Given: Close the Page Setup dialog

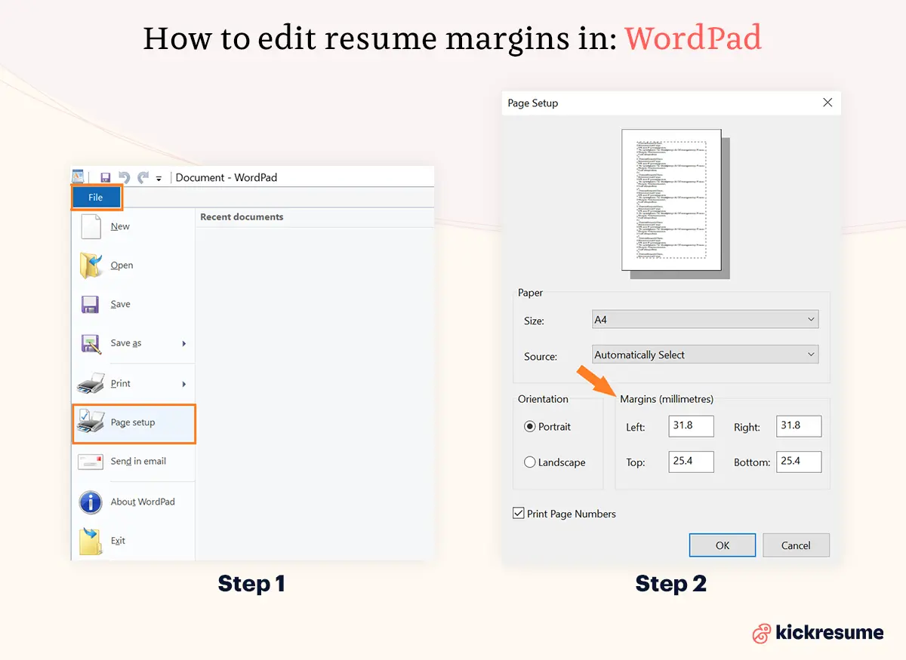Looking at the screenshot, I should click(827, 103).
